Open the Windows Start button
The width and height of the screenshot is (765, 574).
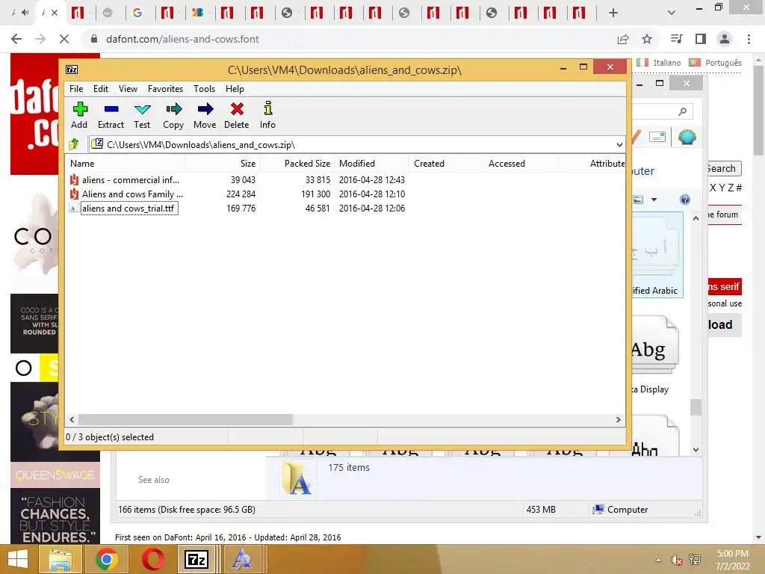pos(18,559)
